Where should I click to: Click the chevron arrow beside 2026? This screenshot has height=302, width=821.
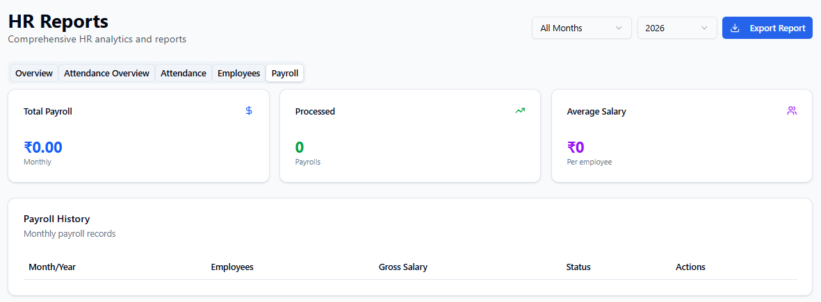click(705, 28)
